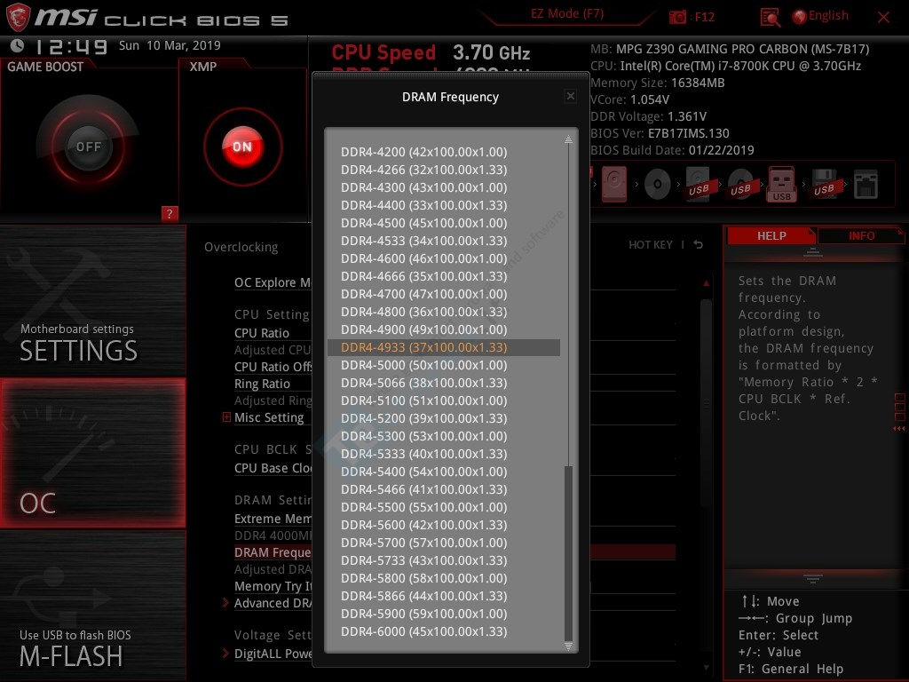Viewport: 909px width, 682px height.
Task: Toggle the XMP ON button
Action: 242,147
